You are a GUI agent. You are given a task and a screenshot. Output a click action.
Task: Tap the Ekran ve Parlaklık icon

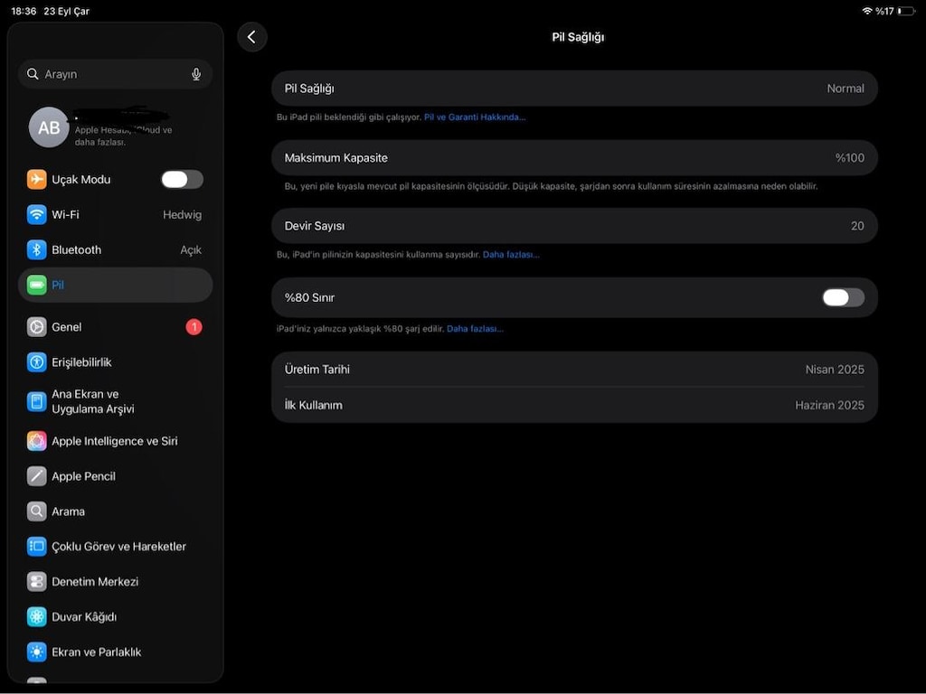[36, 652]
